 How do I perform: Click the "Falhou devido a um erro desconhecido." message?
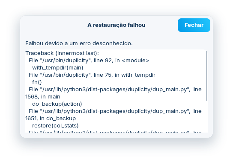[79, 43]
